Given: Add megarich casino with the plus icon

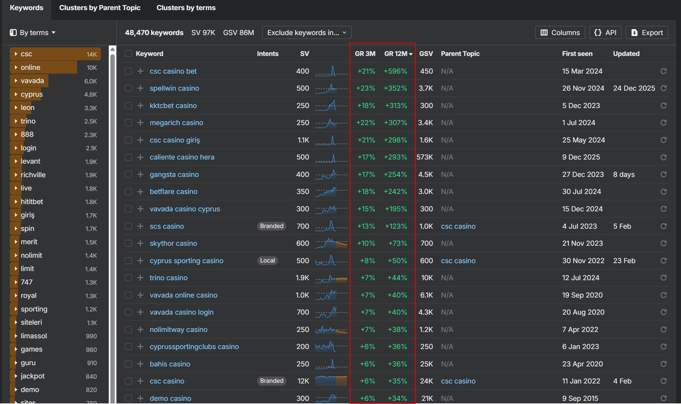Looking at the screenshot, I should pyautogui.click(x=140, y=123).
